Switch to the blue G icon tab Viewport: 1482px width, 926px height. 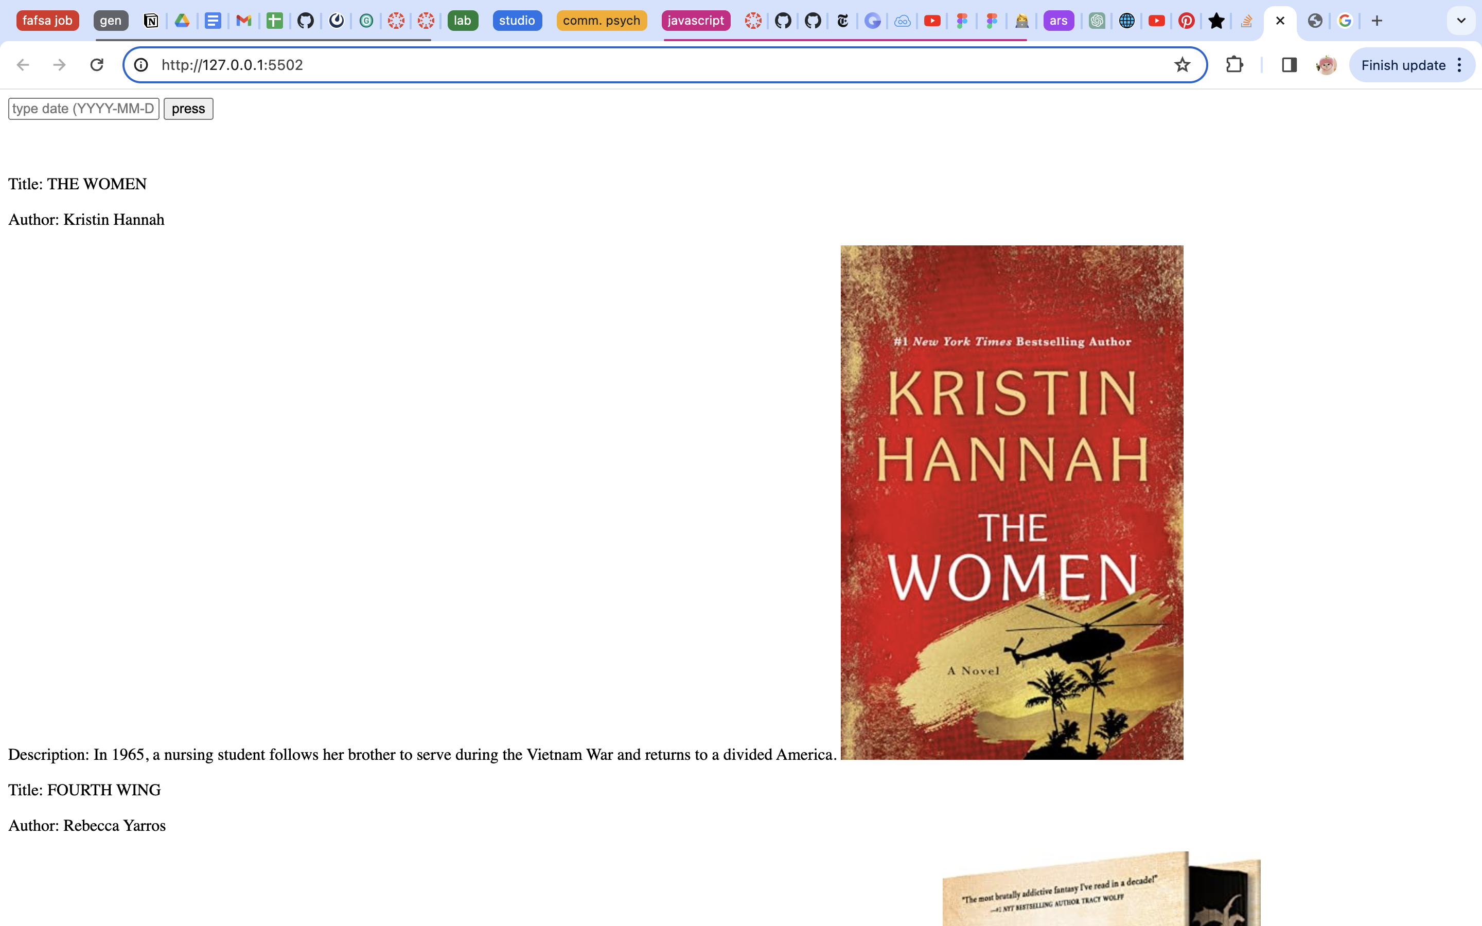(x=873, y=21)
